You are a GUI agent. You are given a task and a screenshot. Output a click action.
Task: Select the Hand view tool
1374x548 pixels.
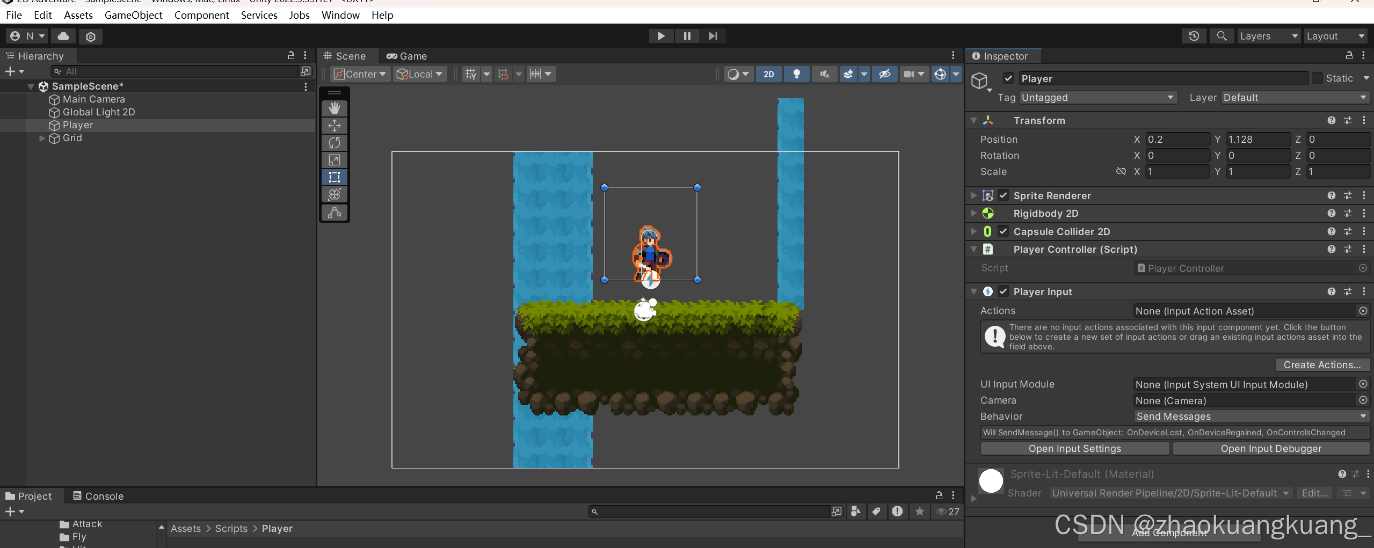click(x=334, y=108)
